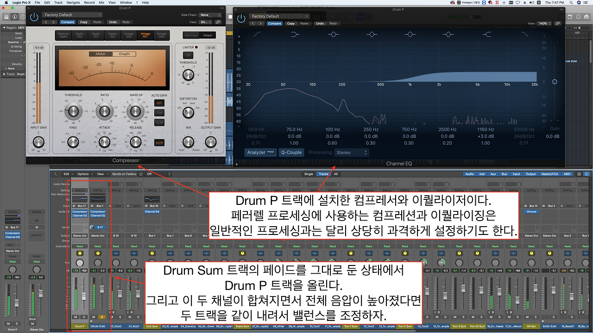
Task: Toggle the Compressor plugin power button
Action: 34,17
